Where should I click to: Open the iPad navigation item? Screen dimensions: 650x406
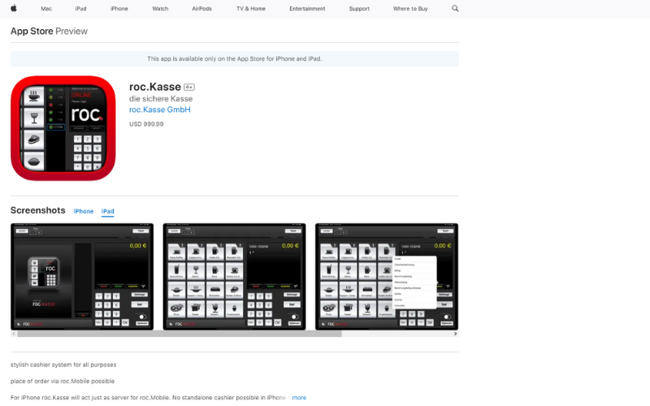point(80,8)
